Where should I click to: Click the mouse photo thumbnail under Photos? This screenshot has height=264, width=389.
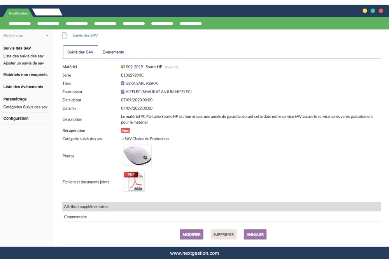click(138, 155)
